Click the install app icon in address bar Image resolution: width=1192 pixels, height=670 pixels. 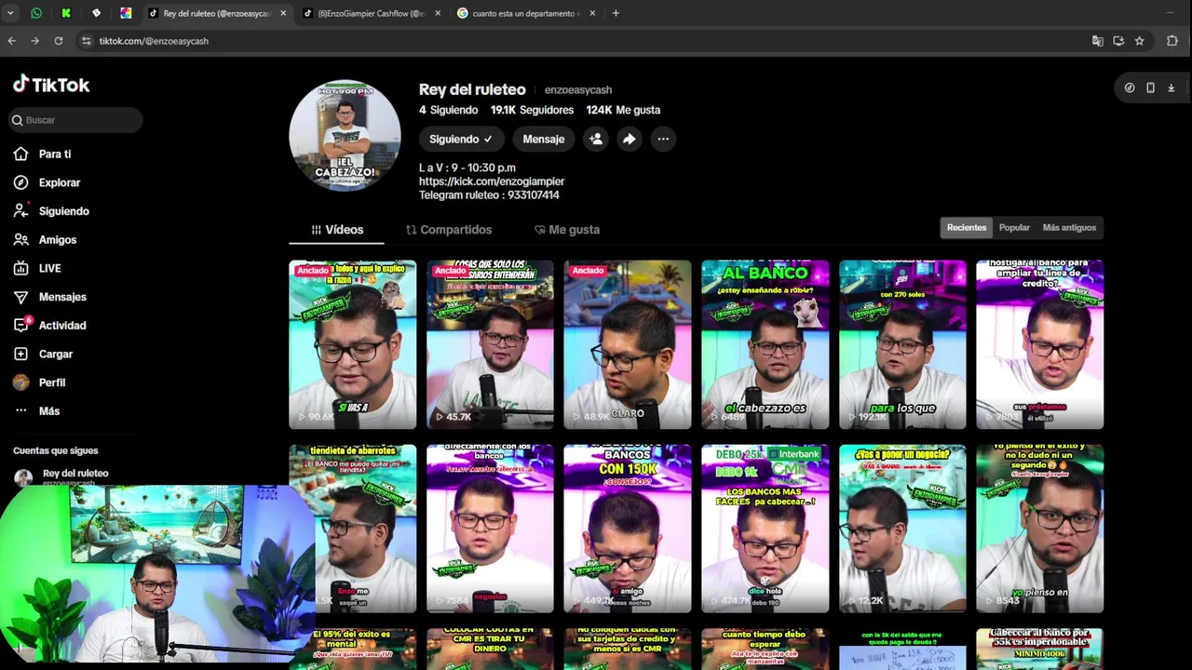click(1118, 41)
